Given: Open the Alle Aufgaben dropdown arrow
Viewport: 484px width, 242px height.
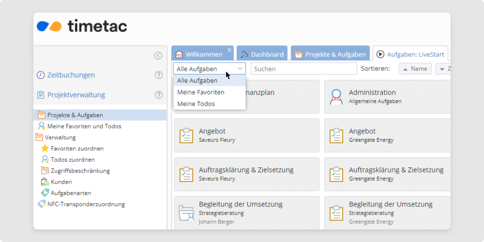Looking at the screenshot, I should [x=240, y=69].
